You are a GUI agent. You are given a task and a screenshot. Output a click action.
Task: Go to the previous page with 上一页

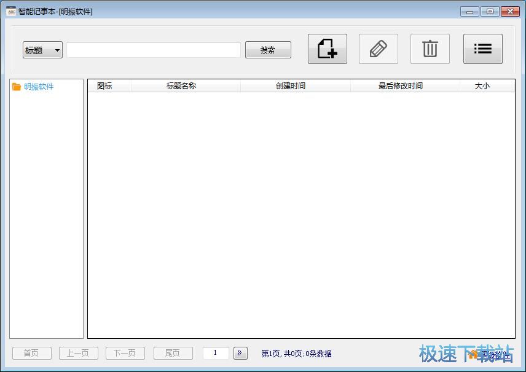(79, 353)
